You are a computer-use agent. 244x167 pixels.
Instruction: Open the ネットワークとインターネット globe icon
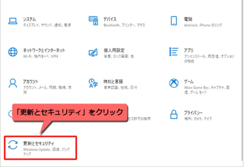point(13,52)
